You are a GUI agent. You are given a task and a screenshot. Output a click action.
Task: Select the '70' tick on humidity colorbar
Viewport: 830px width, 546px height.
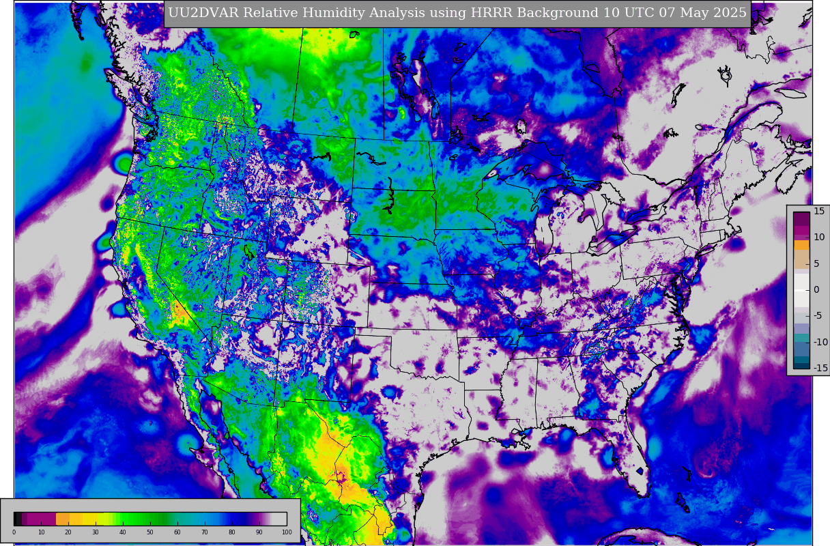(205, 532)
